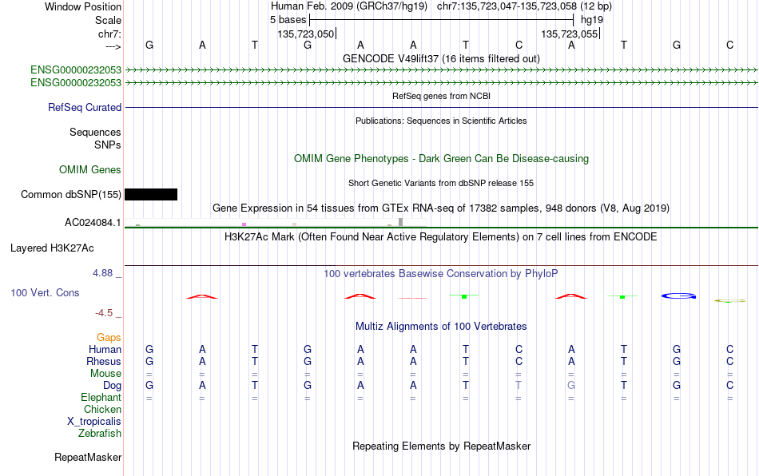Viewport: 759px width, 476px height.
Task: Open Short Genetic Variants from dbSNP title
Action: click(441, 183)
